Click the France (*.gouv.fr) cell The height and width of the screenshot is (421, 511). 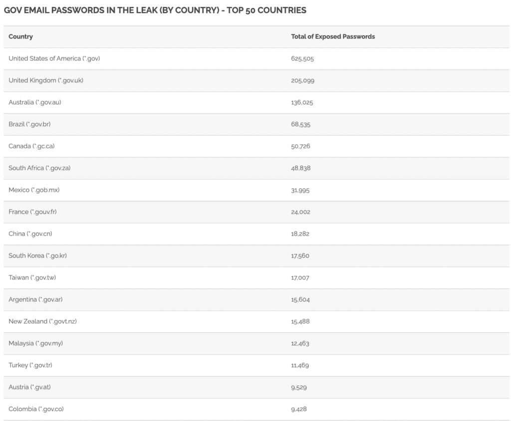coord(32,212)
